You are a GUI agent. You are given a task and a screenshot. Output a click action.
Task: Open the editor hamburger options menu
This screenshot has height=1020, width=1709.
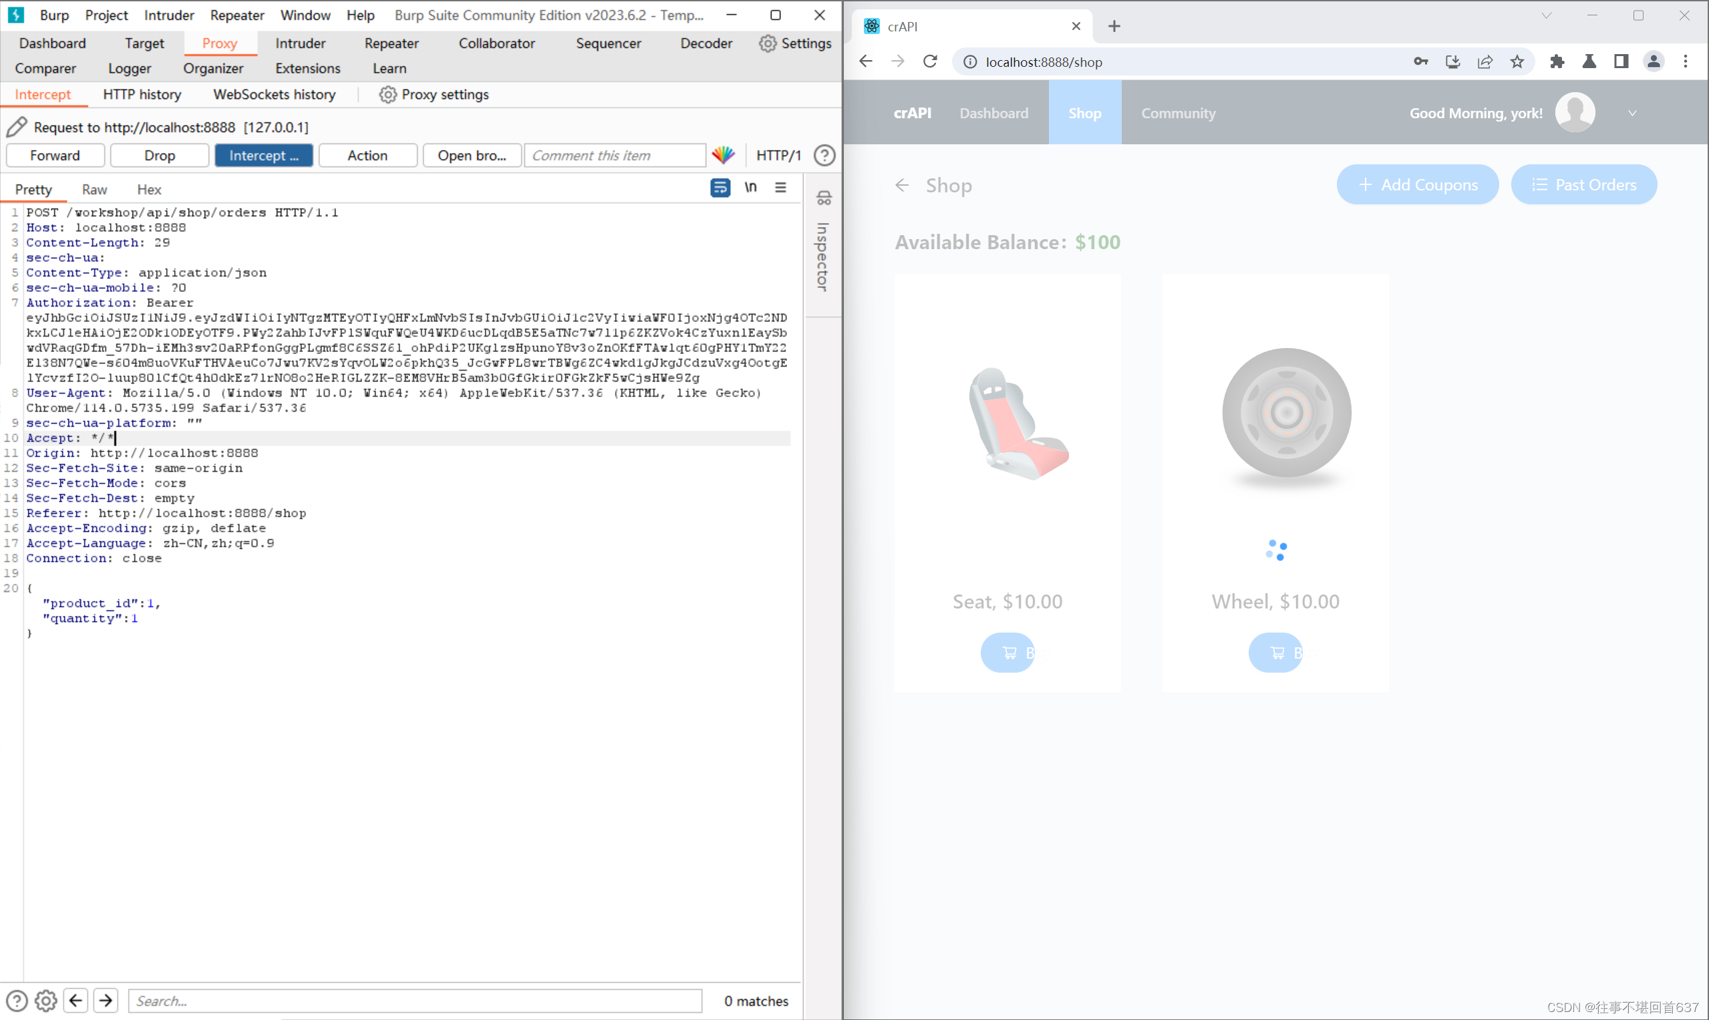(781, 188)
